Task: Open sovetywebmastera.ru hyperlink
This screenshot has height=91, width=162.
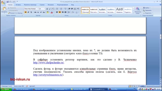Action: (48, 75)
